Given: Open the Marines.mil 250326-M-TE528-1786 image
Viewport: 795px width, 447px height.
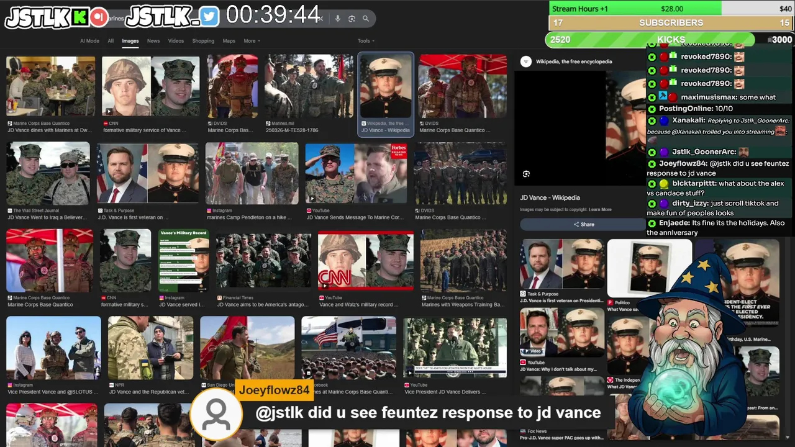Looking at the screenshot, I should (309, 86).
